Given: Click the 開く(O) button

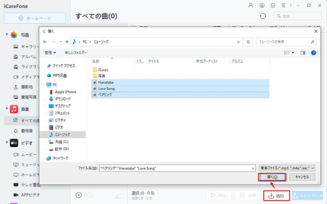Looking at the screenshot, I should coord(272,177).
